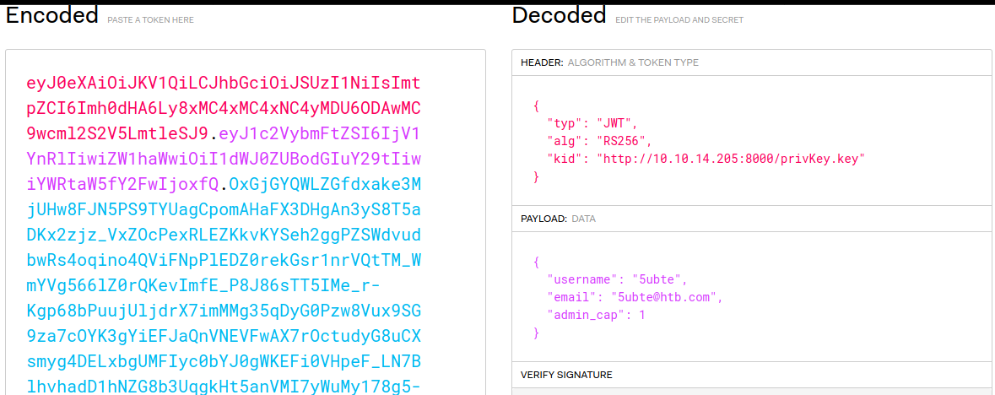
Task: Click the closing brace of the header JSON
Action: [x=537, y=176]
